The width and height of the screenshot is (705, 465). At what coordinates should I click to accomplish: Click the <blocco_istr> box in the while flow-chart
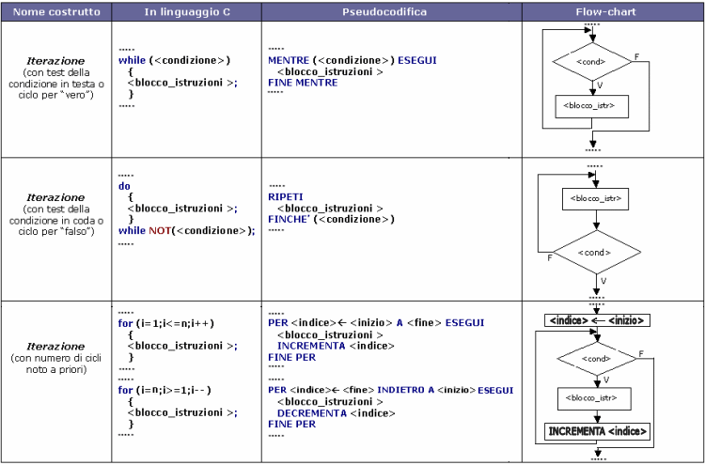591,106
